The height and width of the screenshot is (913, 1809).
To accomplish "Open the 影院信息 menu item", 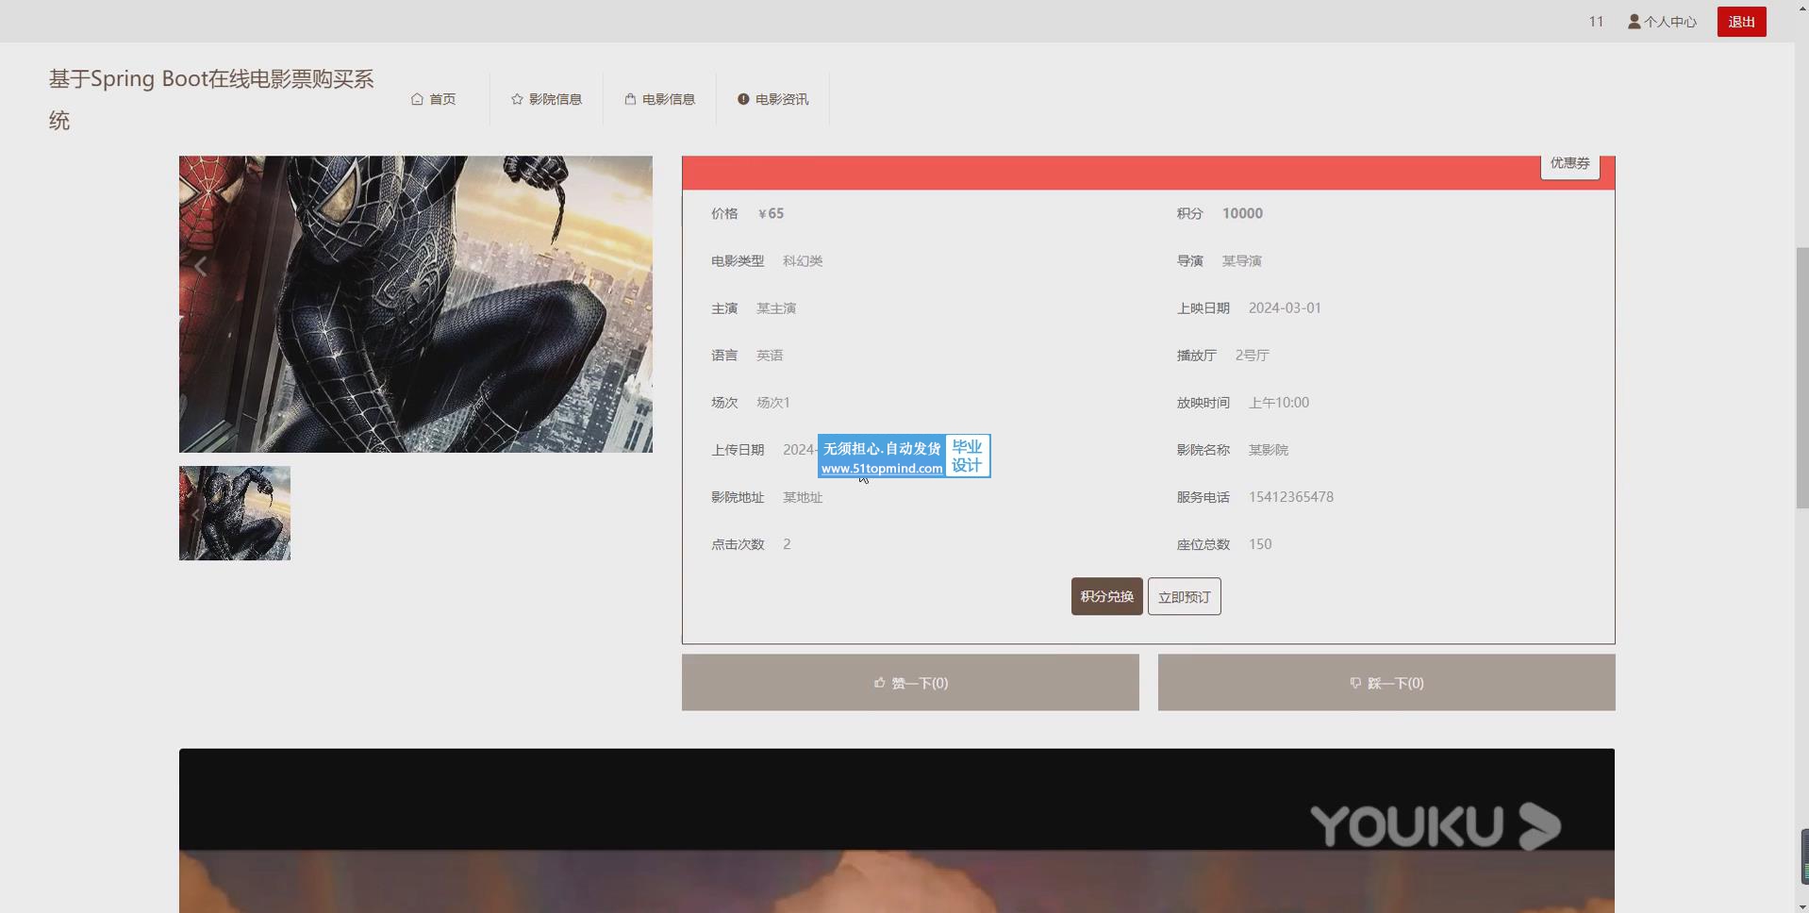I will [x=546, y=99].
